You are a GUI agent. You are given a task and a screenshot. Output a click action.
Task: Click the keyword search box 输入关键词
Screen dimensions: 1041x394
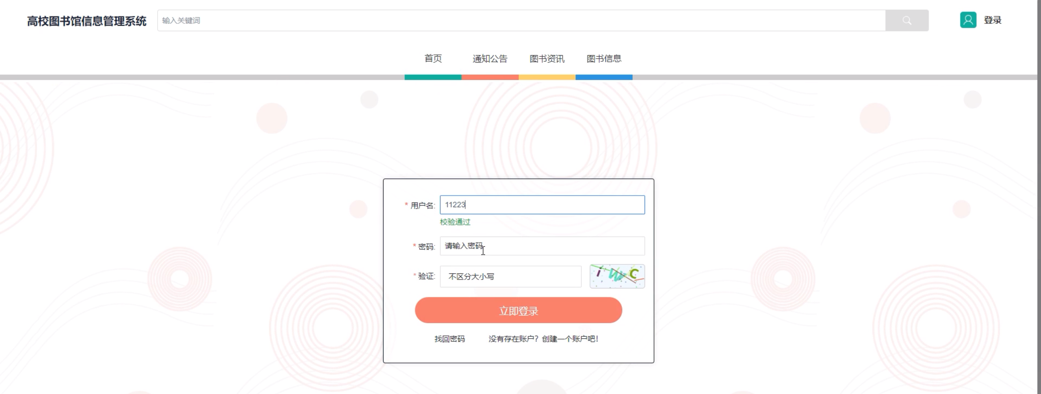(x=520, y=21)
